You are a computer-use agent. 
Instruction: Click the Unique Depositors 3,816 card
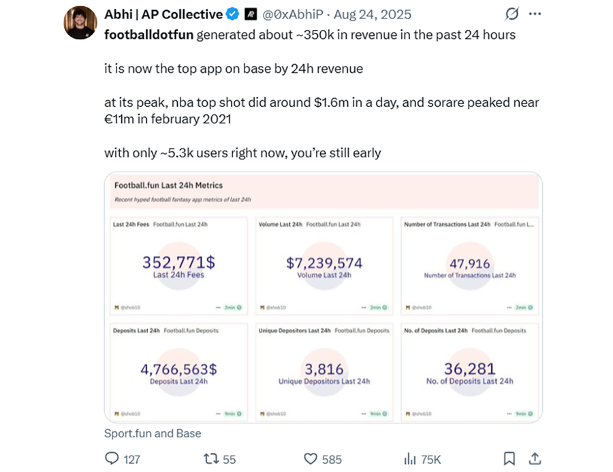point(324,373)
